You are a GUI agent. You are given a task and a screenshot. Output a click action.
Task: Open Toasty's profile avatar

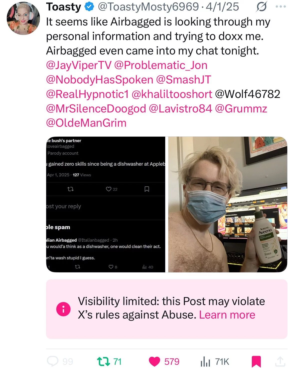tap(23, 18)
